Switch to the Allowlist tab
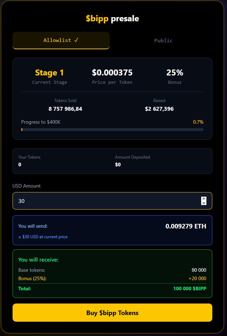This screenshot has width=227, height=336. coord(61,40)
